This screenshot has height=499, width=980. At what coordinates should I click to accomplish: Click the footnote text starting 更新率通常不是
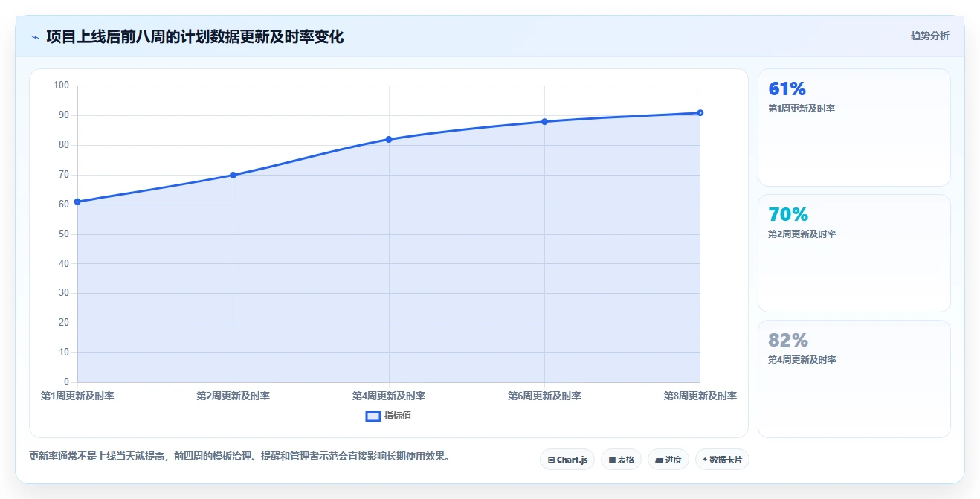point(240,456)
